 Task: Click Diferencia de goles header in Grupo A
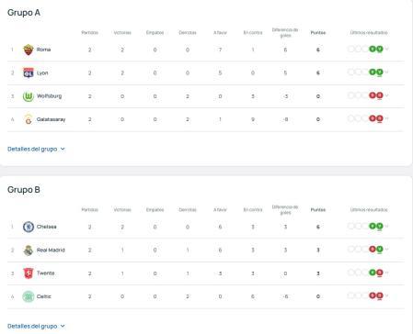[285, 32]
